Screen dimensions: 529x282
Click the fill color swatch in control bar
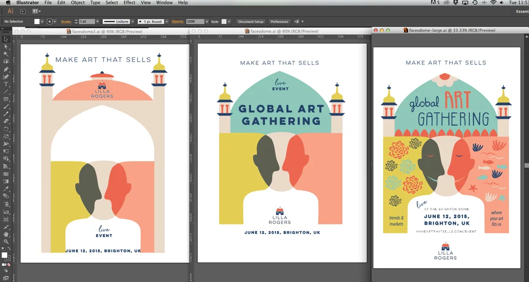37,22
